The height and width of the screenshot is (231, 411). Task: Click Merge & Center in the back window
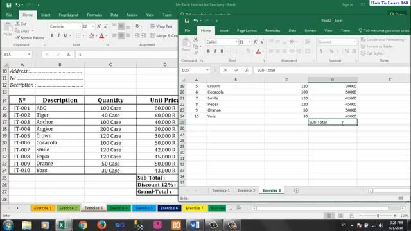click(x=164, y=35)
